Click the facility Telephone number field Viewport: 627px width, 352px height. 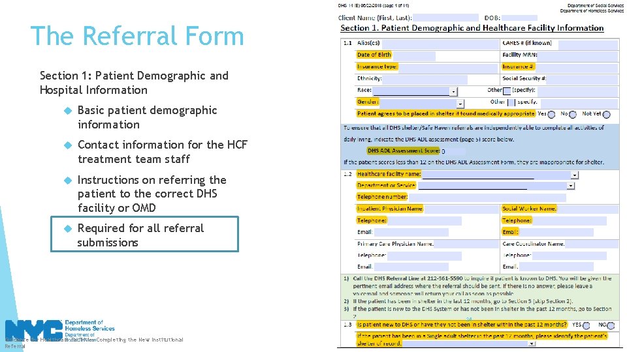coord(487,198)
